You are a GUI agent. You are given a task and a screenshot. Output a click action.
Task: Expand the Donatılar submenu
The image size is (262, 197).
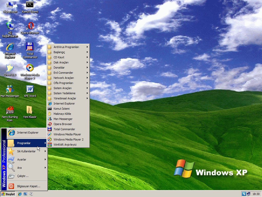pyautogui.click(x=68, y=68)
